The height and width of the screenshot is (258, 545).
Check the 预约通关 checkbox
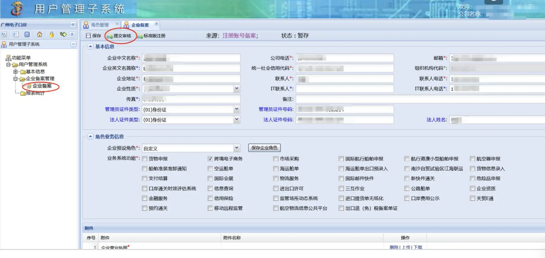tap(145, 208)
